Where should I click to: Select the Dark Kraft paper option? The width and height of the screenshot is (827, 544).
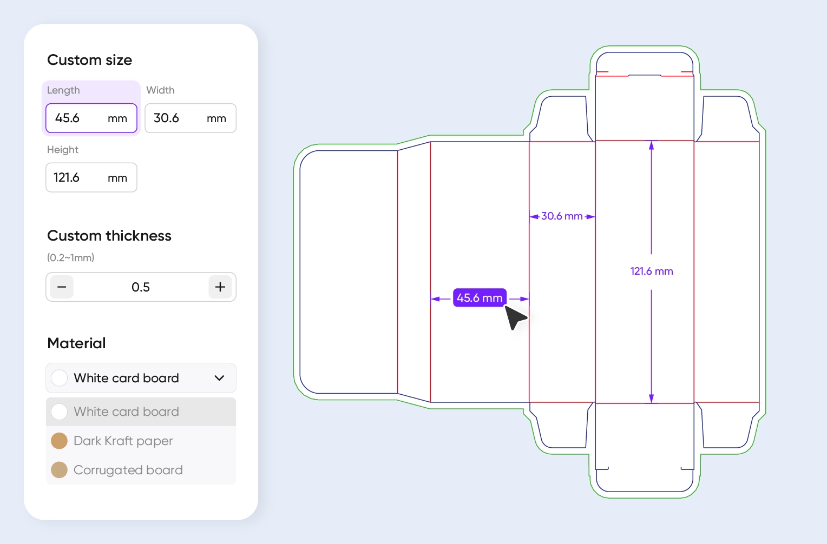click(x=123, y=441)
